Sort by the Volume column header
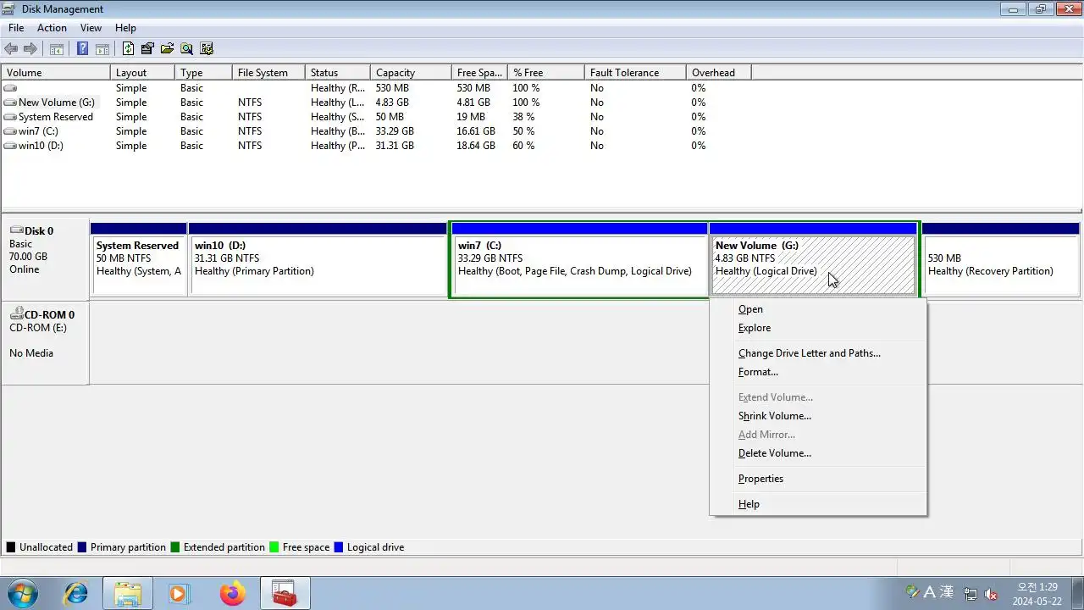Screen dimensions: 1084x610 pyautogui.click(x=56, y=73)
